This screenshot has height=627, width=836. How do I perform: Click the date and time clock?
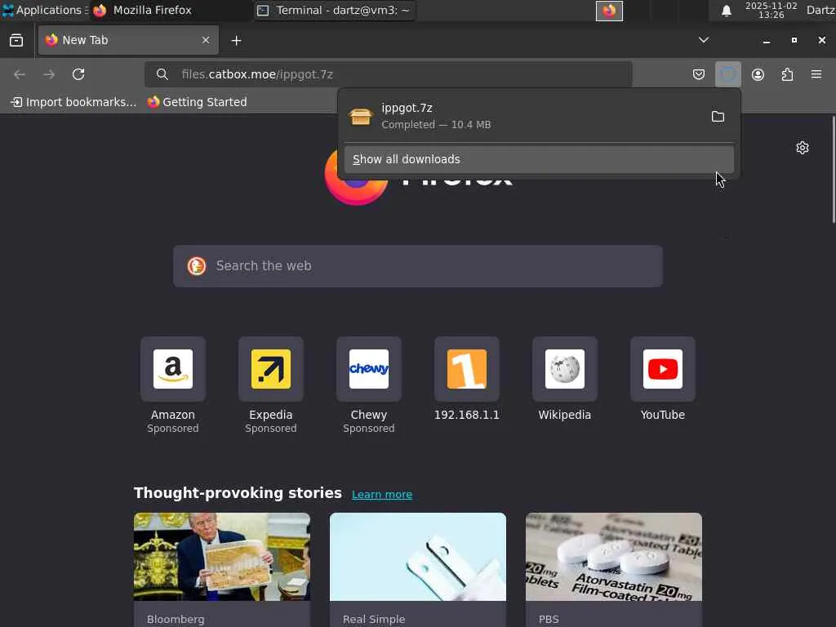pyautogui.click(x=771, y=10)
